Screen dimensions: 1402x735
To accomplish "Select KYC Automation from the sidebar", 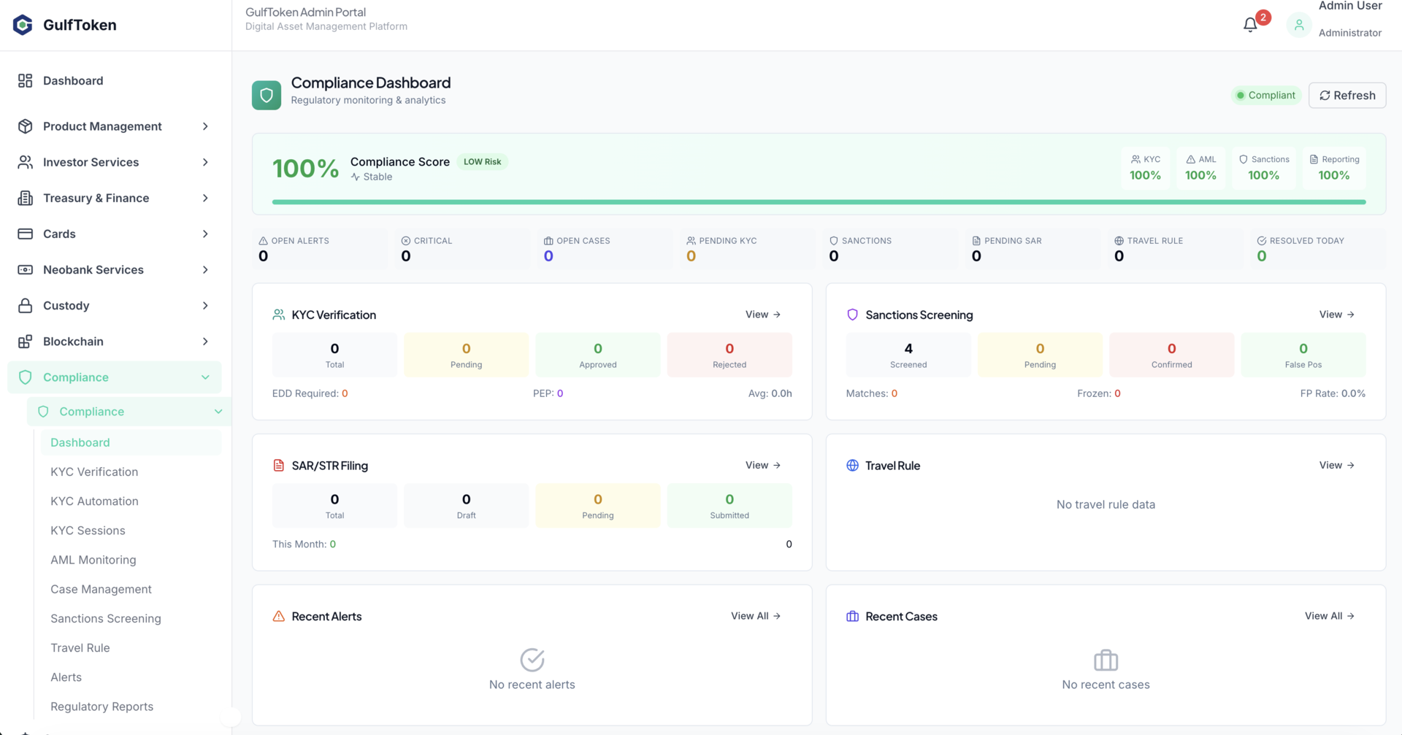I will pyautogui.click(x=94, y=501).
